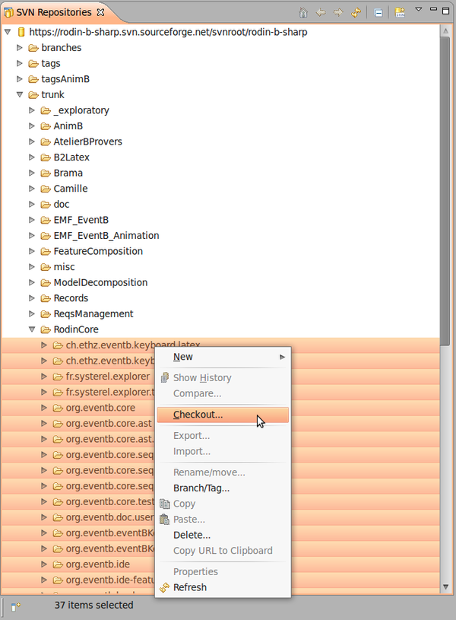
Task: Click the status bar icon at bottom-left
Action: coord(16,606)
